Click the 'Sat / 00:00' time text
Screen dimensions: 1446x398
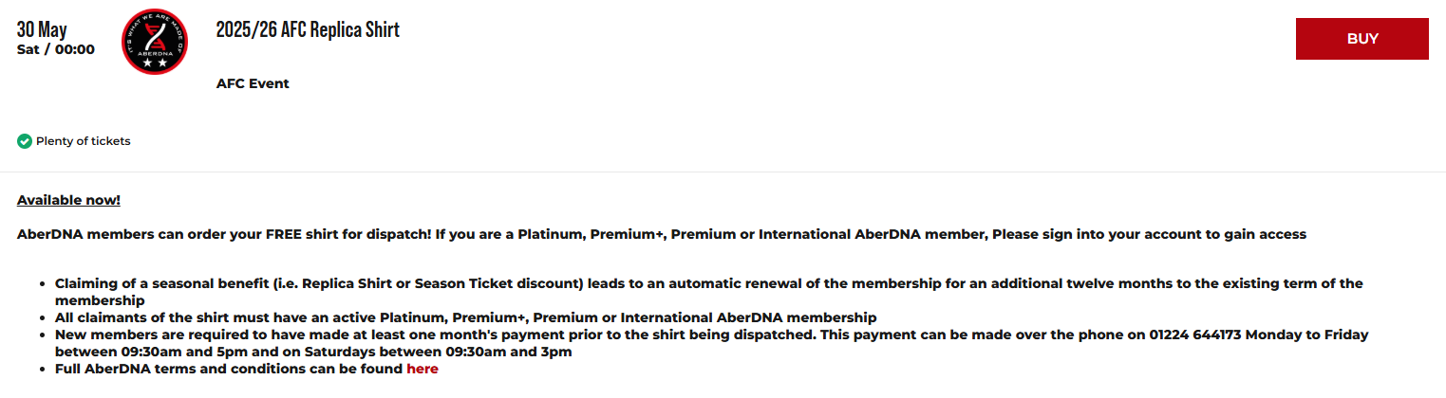(56, 49)
